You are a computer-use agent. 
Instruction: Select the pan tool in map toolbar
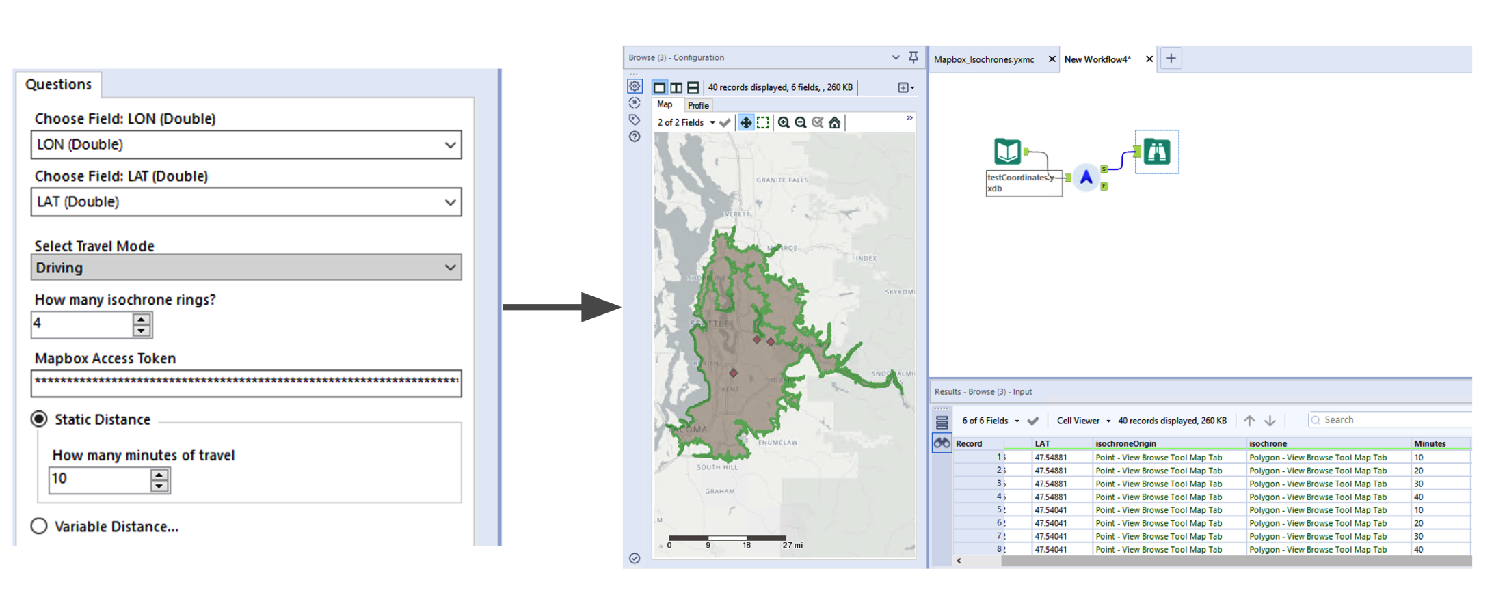pos(745,123)
